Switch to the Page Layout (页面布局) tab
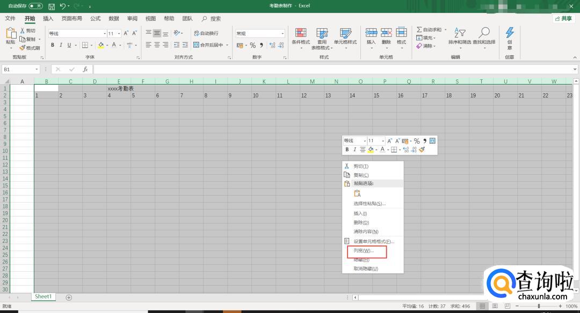The height and width of the screenshot is (313, 580). click(71, 18)
